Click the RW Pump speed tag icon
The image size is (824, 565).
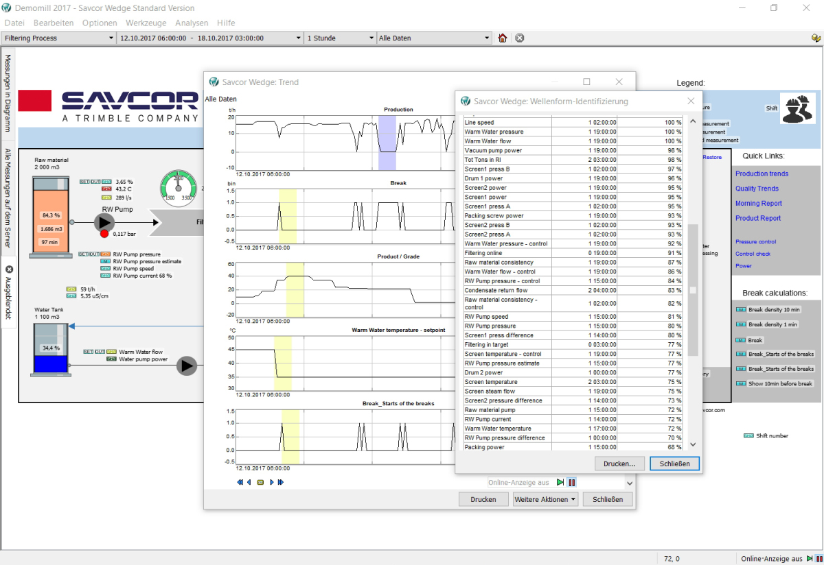[x=106, y=269]
